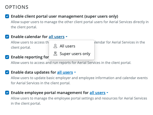Click the Enable data updates for label
The width and height of the screenshot is (153, 115).
pos(34,72)
